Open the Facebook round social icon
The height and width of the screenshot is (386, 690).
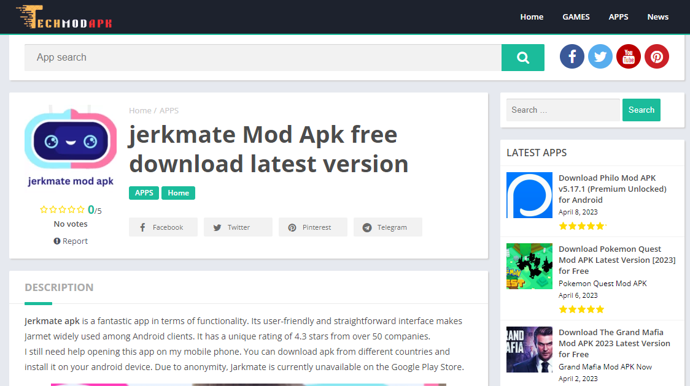[x=572, y=56]
